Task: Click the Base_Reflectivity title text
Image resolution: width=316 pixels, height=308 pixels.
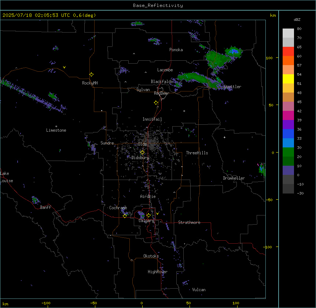Action: [158, 5]
